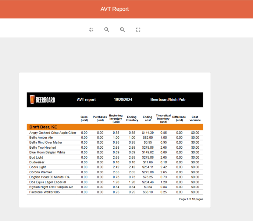The image size is (253, 221).
Task: Click Firestone Walker 805 cost variance $0.00
Action: (x=195, y=192)
